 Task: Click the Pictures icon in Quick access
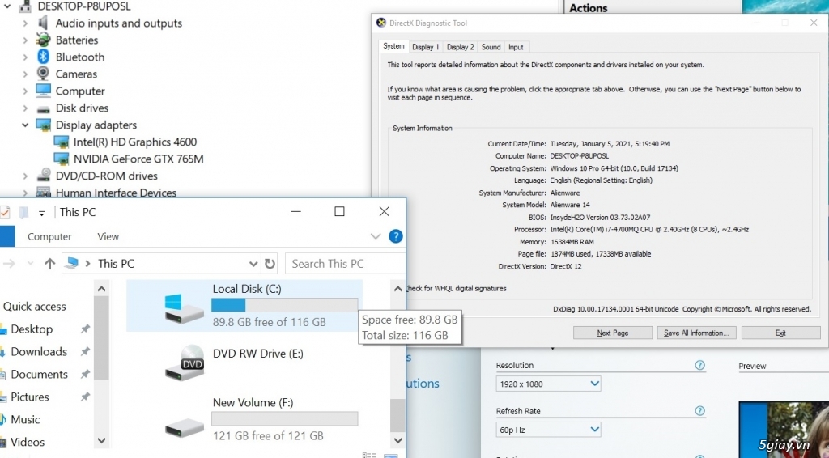click(3, 397)
